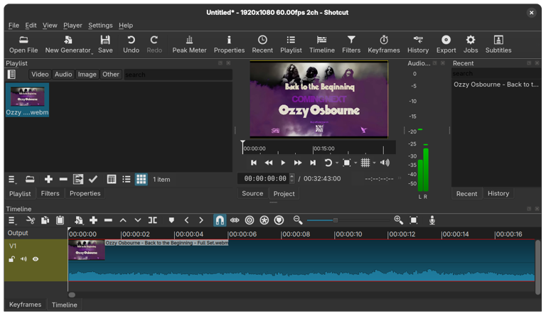Image resolution: width=546 pixels, height=316 pixels.
Task: Click the Ripple markers icon in timeline
Action: point(279,221)
